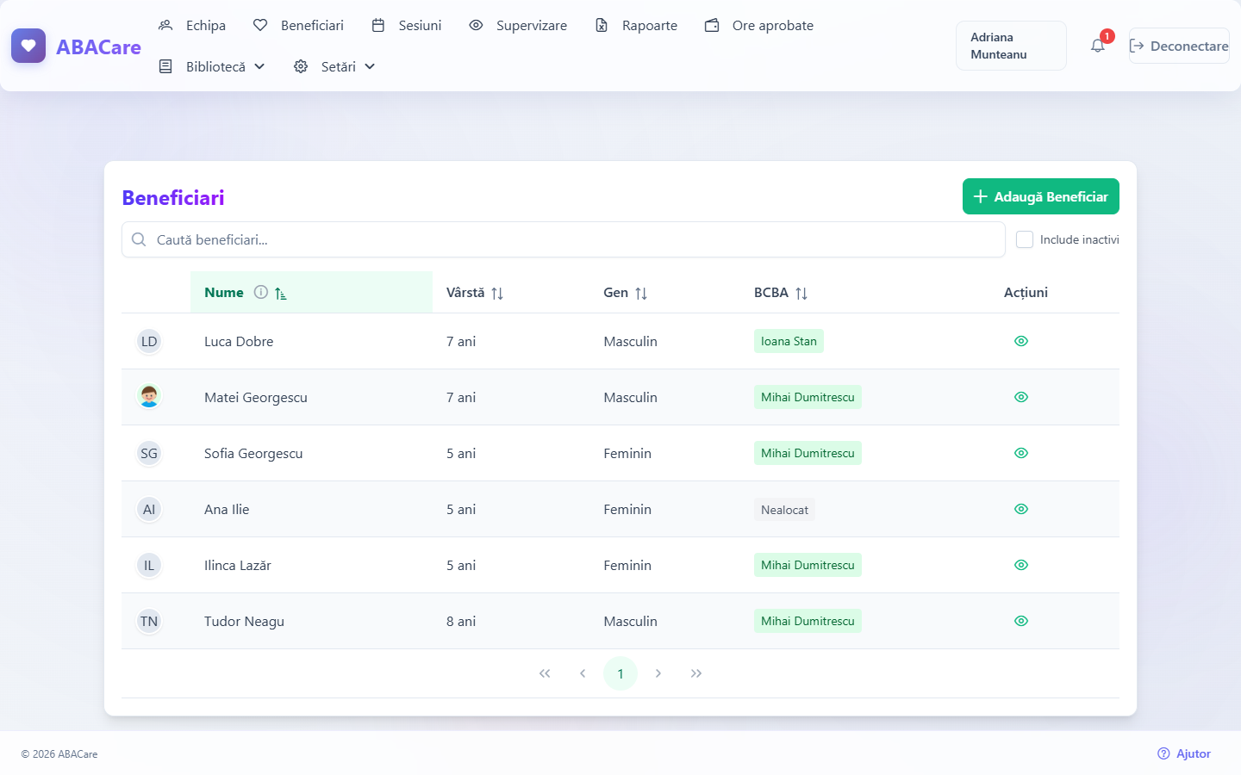Open Tudor Neagu's eye action icon

[1021, 621]
